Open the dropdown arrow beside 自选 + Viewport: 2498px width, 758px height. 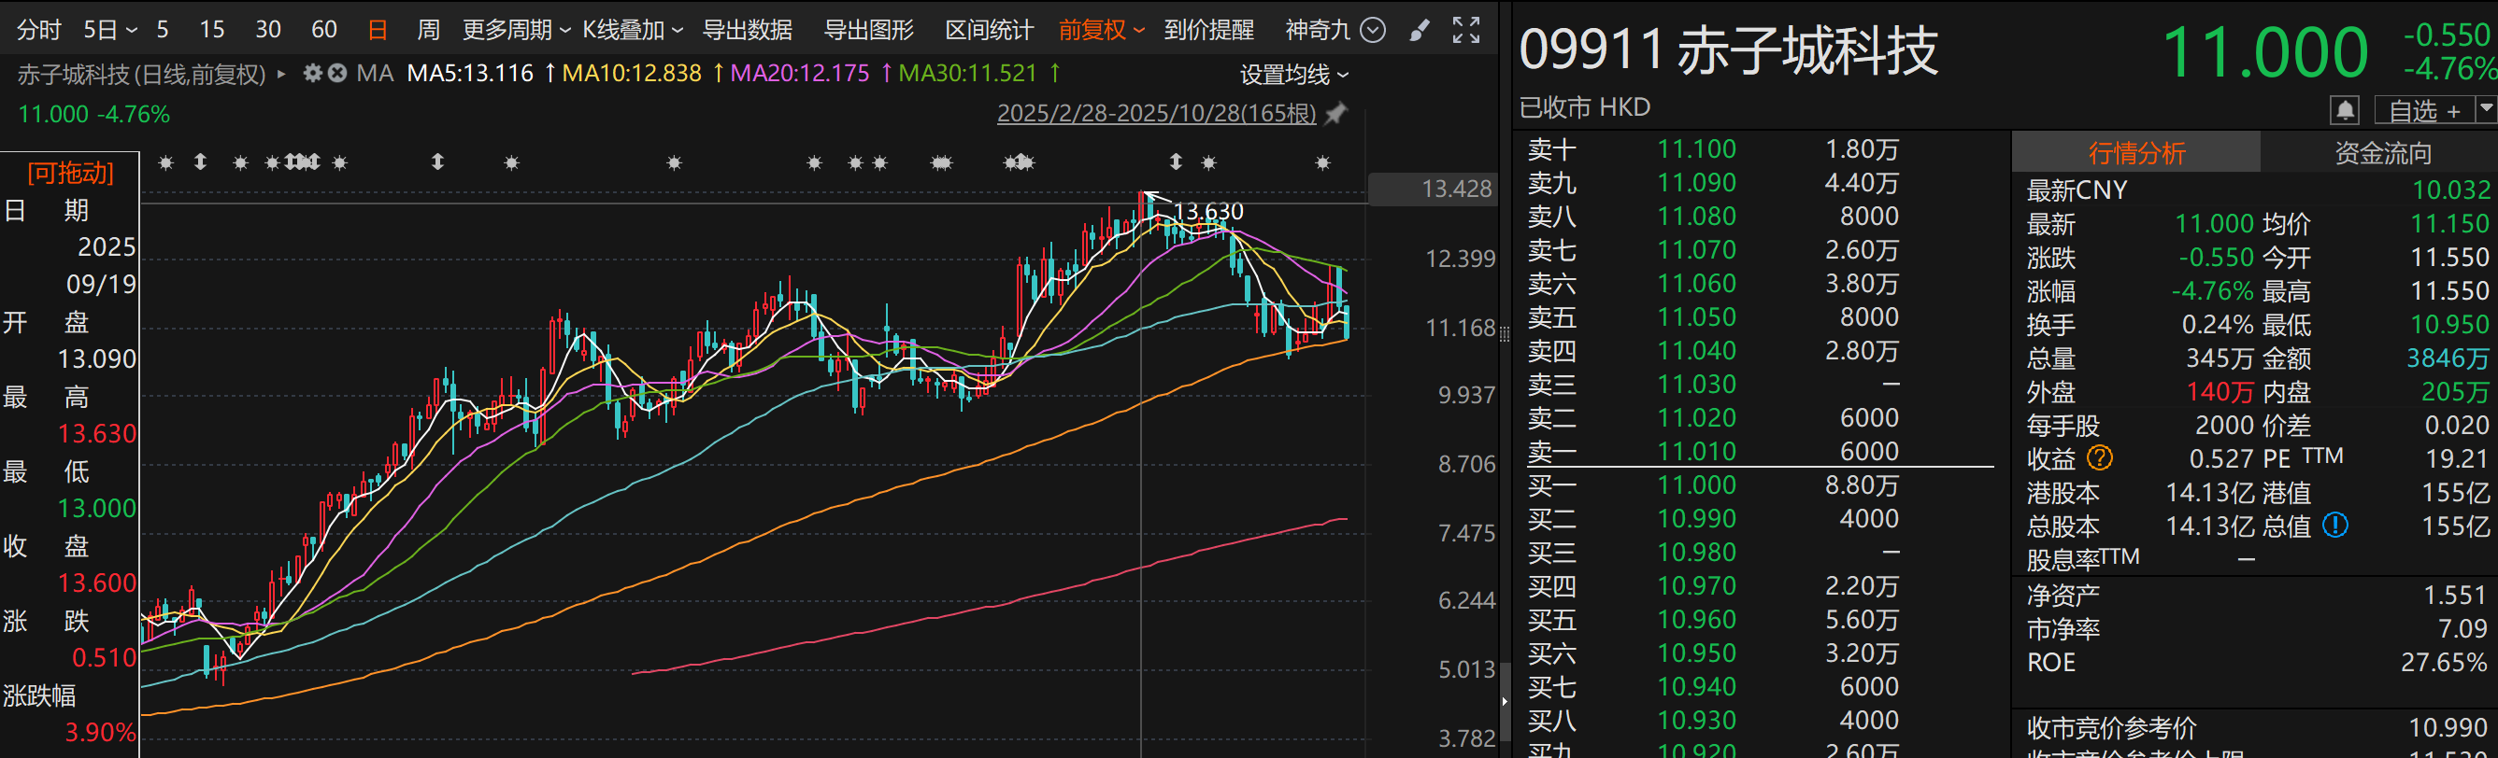[x=2486, y=109]
